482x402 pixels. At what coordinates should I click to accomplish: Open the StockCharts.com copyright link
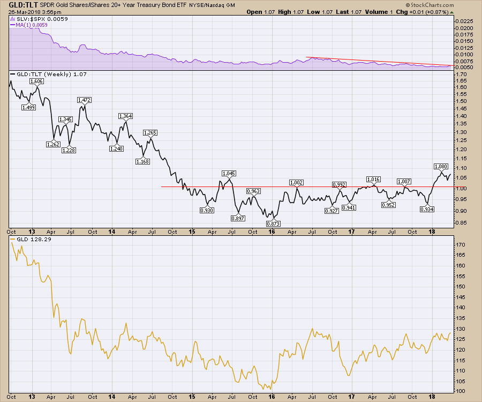[x=430, y=5]
